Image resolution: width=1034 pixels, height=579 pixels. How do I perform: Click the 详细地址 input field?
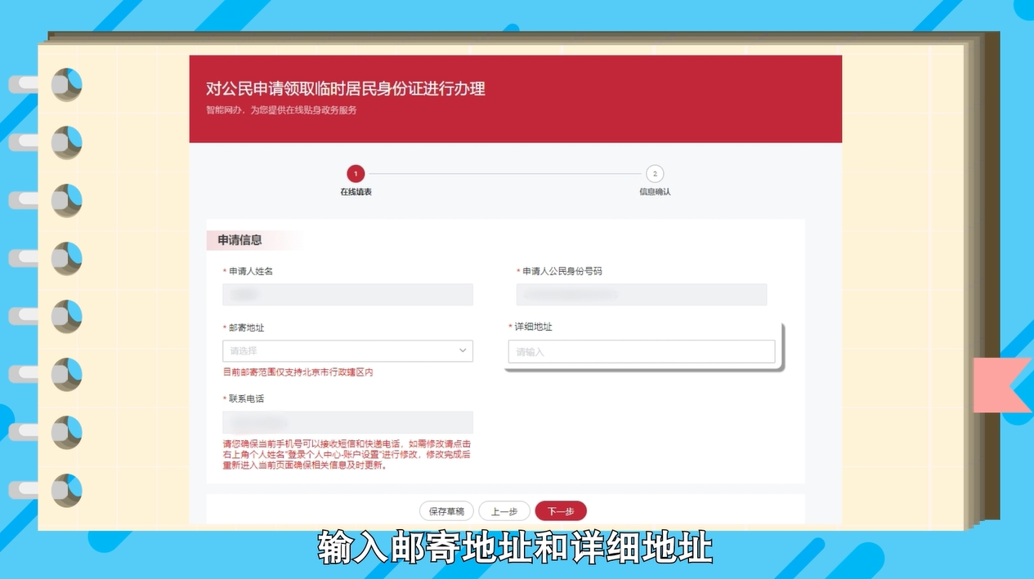pos(641,351)
